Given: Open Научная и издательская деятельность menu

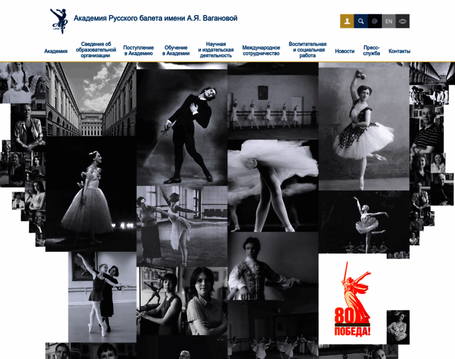Looking at the screenshot, I should tap(216, 50).
